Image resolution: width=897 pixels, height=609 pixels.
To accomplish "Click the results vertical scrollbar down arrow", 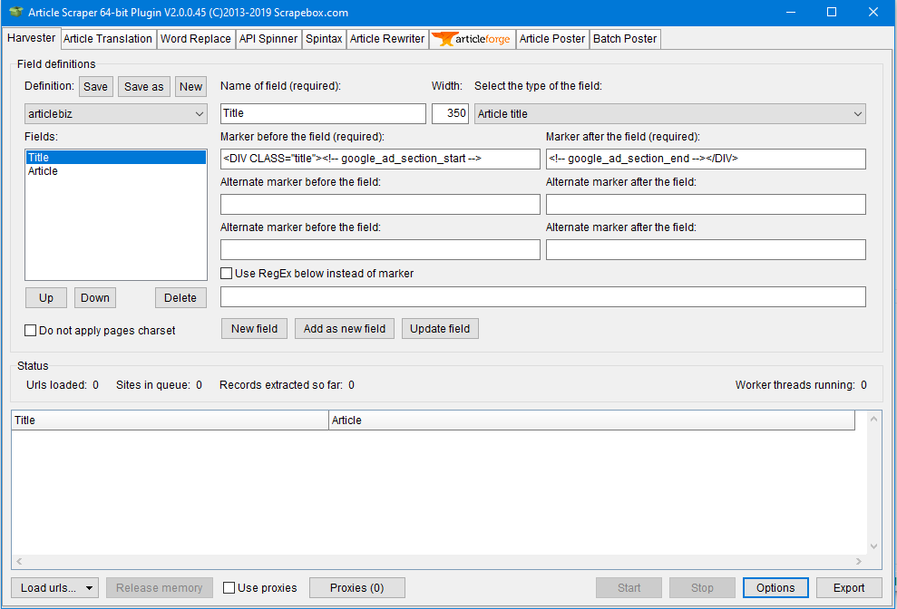I will point(873,546).
